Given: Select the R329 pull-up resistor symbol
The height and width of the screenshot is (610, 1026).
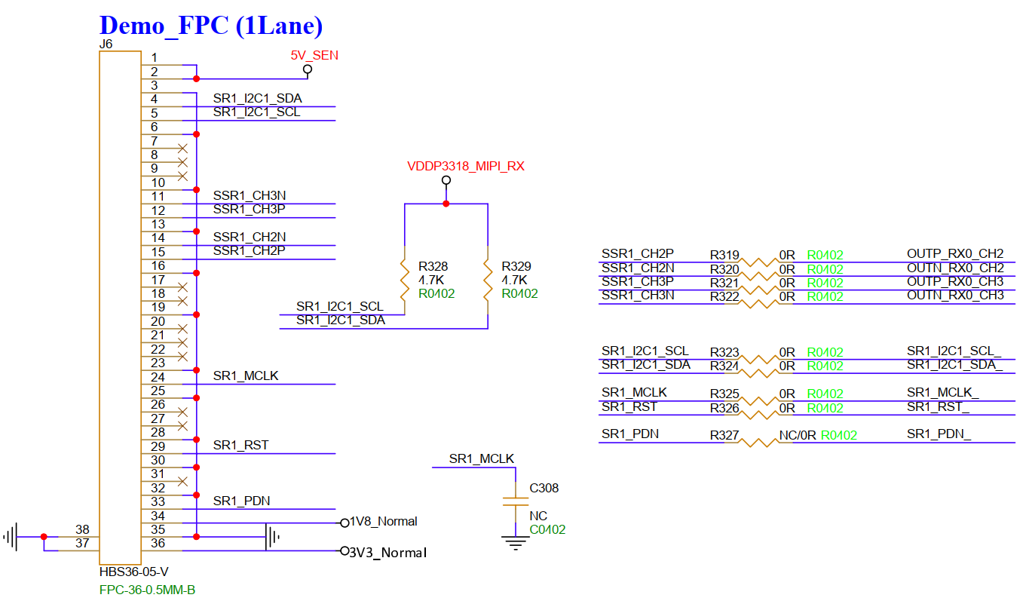Looking at the screenshot, I should [488, 280].
